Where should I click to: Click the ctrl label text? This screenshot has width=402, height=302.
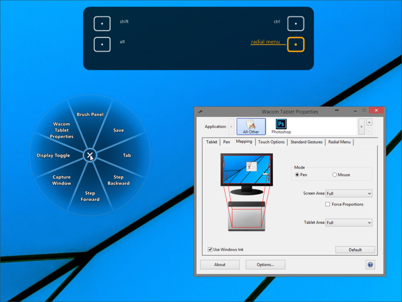tap(277, 21)
